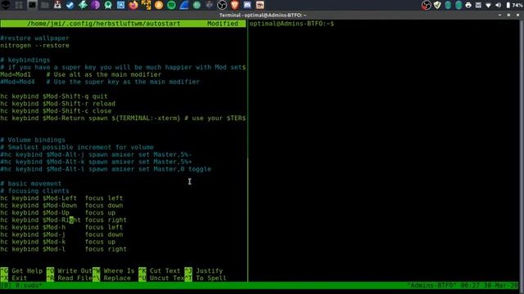Open the workspace grid icon in panel
The image size is (524, 294).
[x=19, y=5]
